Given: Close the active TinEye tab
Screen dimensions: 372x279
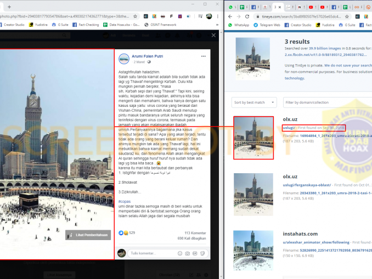Looking at the screenshot, I should click(x=280, y=7).
